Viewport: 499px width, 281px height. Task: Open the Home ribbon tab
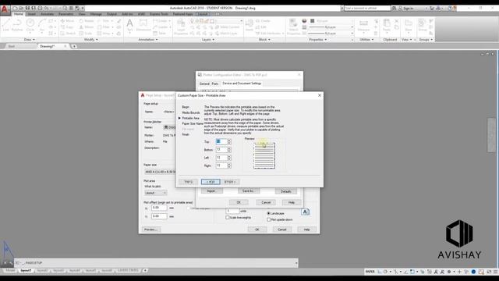coord(19,14)
